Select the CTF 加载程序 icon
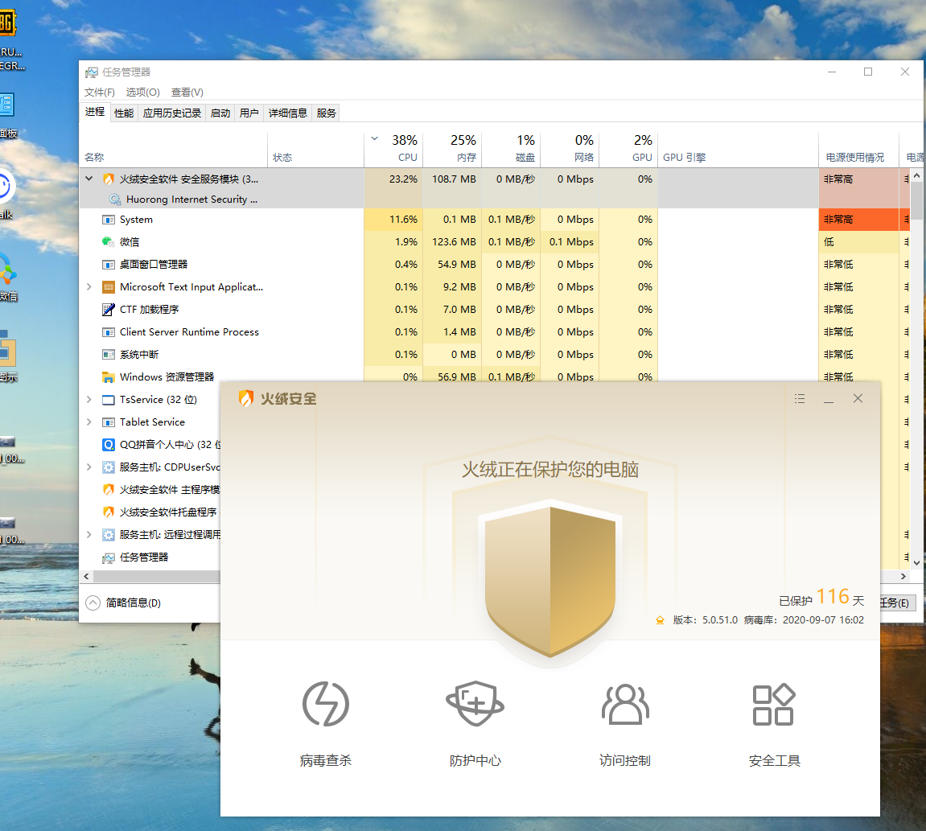This screenshot has height=831, width=926. point(108,310)
